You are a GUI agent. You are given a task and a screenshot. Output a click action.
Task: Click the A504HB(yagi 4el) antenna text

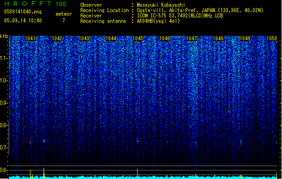pyautogui.click(x=158, y=21)
